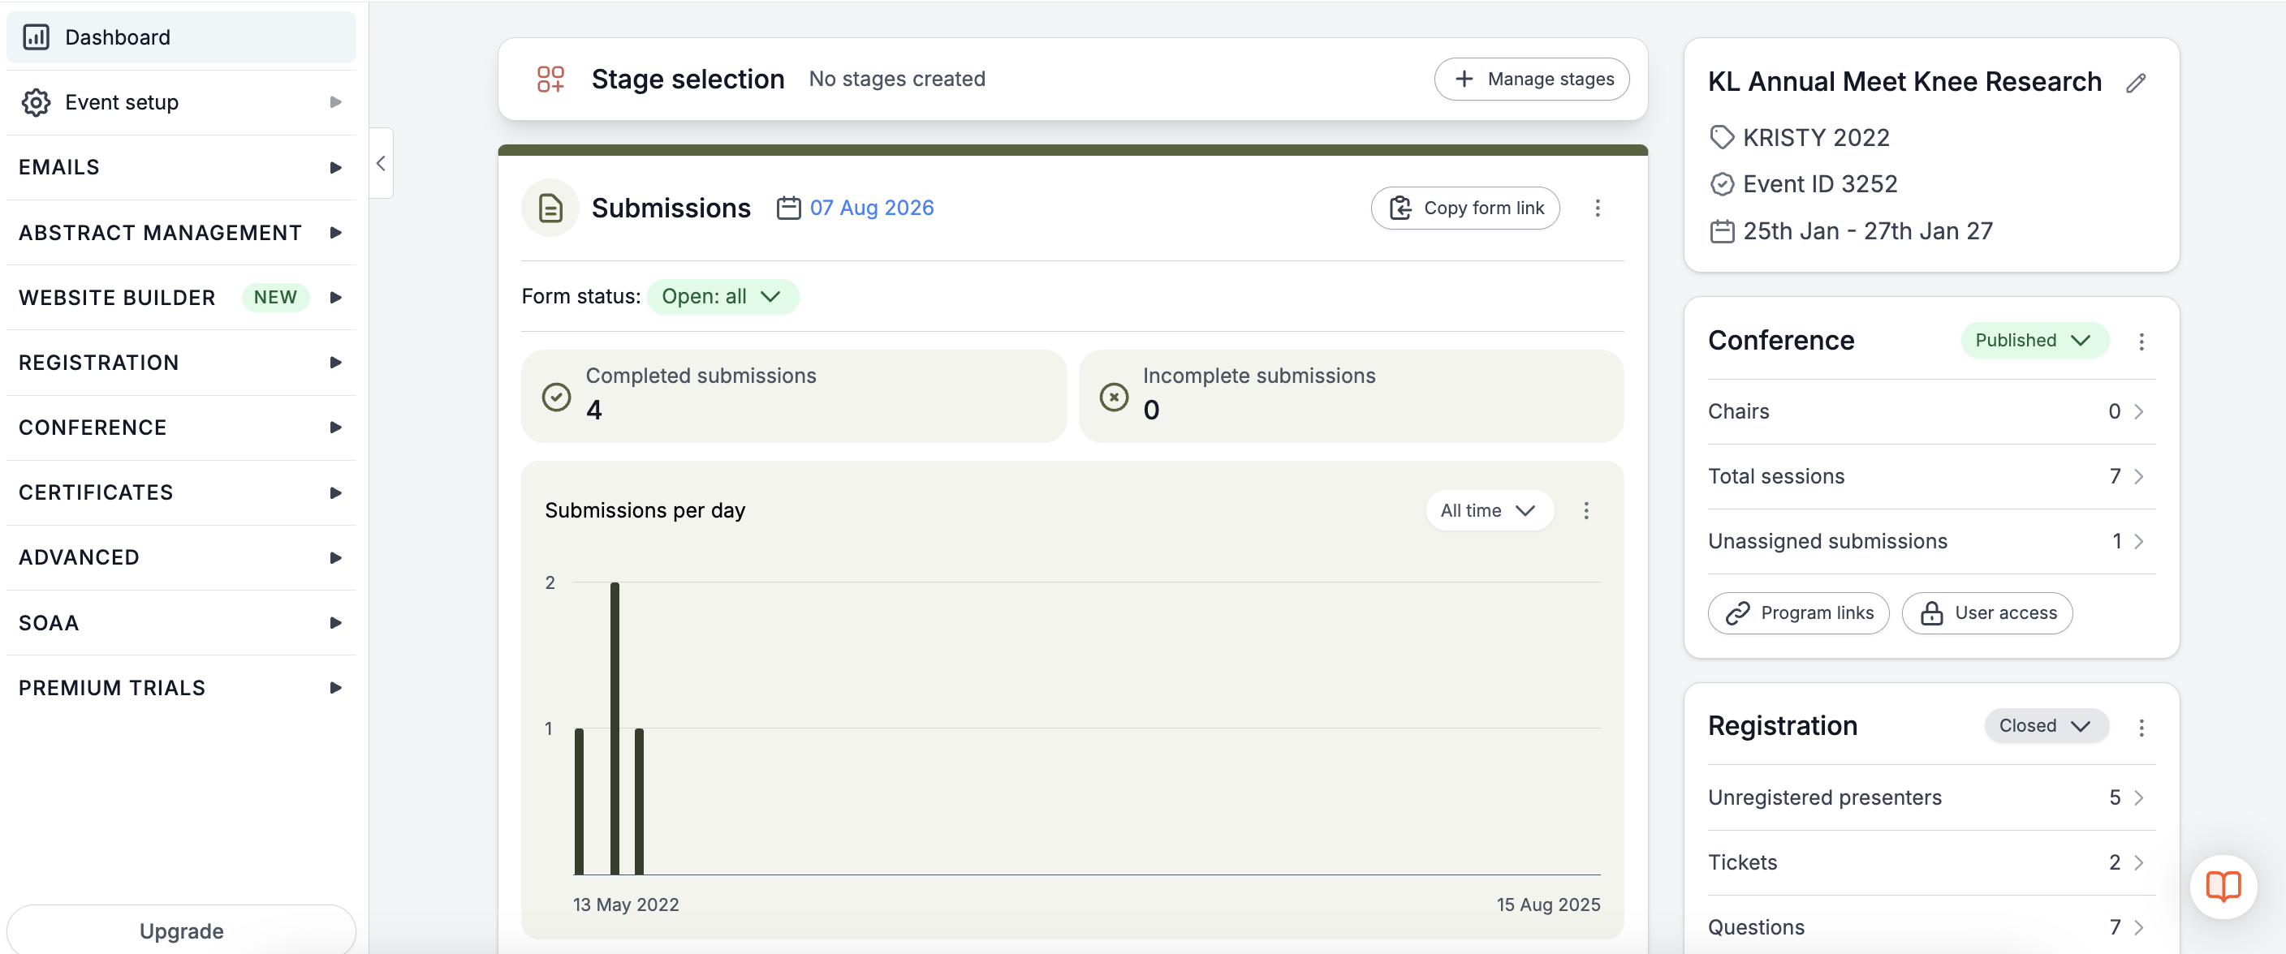
Task: Open the Conference Published status dropdown
Action: (2034, 340)
